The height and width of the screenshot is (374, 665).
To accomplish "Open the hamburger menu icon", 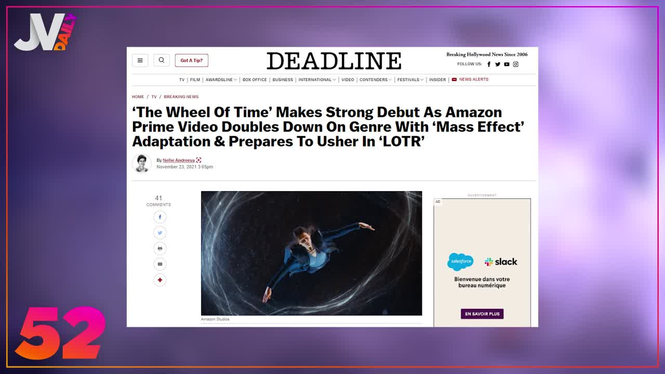I will pyautogui.click(x=140, y=60).
